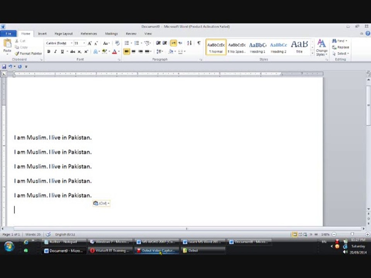The height and width of the screenshot is (278, 371).
Task: Open Windows Start menu orb
Action: (9, 246)
